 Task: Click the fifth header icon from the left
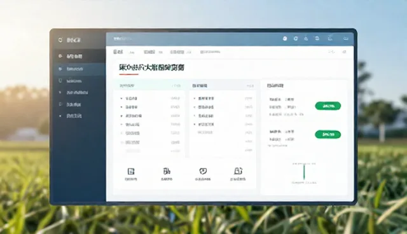pyautogui.click(x=330, y=38)
